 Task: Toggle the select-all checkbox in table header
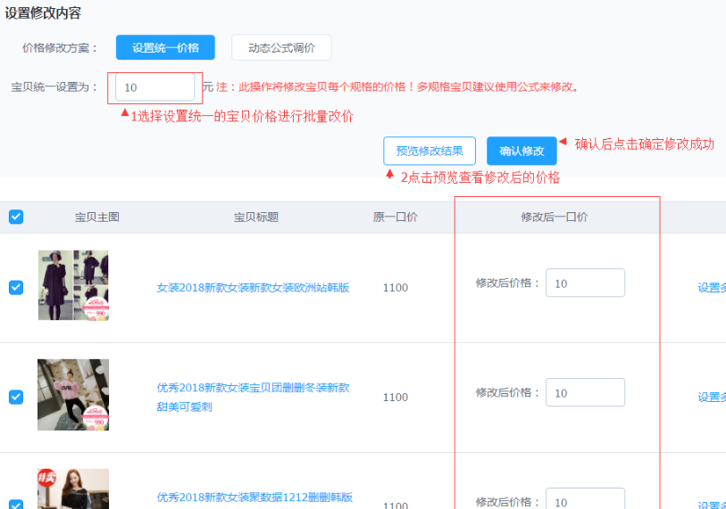click(x=16, y=217)
